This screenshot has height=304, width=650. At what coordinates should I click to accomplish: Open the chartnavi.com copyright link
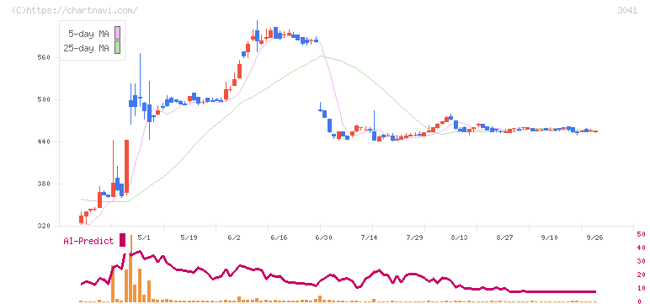75,10
